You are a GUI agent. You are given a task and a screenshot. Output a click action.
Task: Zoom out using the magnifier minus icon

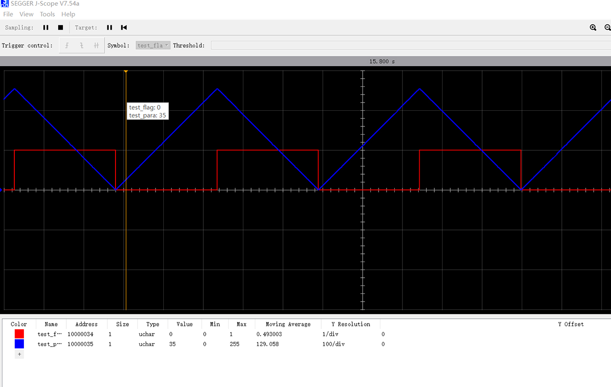pos(607,28)
